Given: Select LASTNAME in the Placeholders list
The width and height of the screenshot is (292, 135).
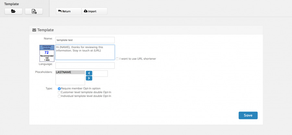Looking at the screenshot, I should (70, 72).
